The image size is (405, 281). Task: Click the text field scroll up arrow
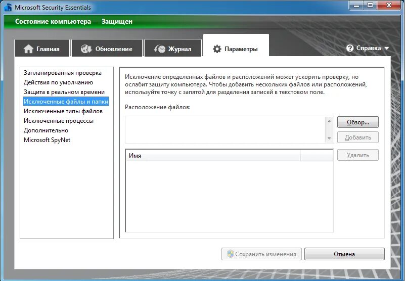(x=329, y=121)
